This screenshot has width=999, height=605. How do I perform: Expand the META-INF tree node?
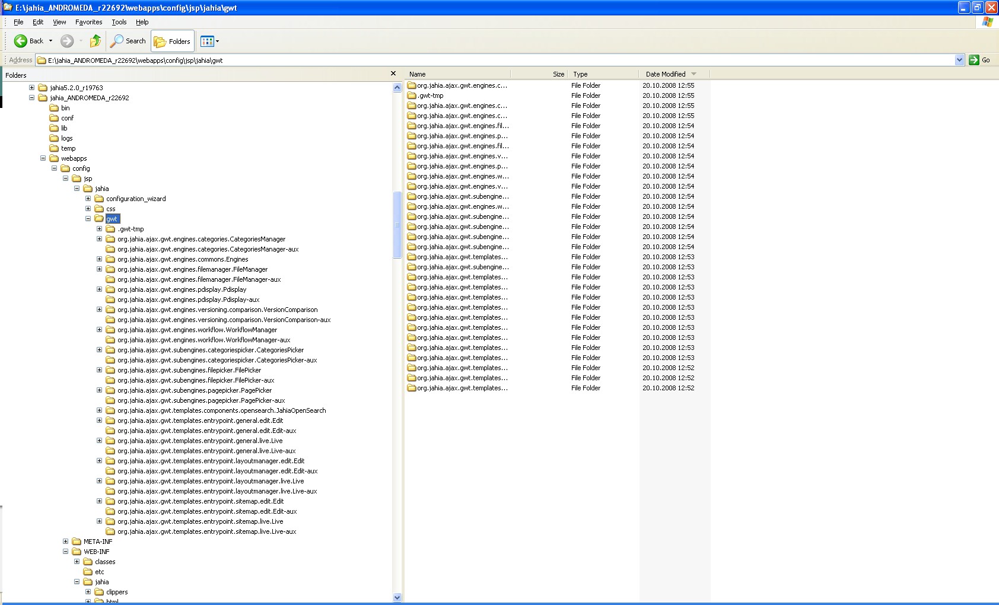pos(66,542)
